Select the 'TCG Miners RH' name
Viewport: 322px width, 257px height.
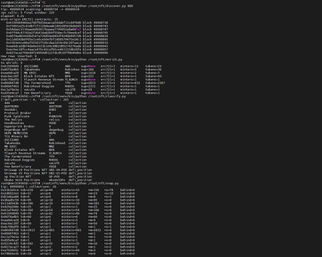(x=16, y=136)
